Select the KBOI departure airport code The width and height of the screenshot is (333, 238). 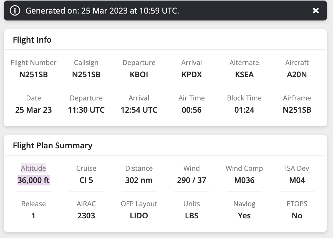point(139,74)
